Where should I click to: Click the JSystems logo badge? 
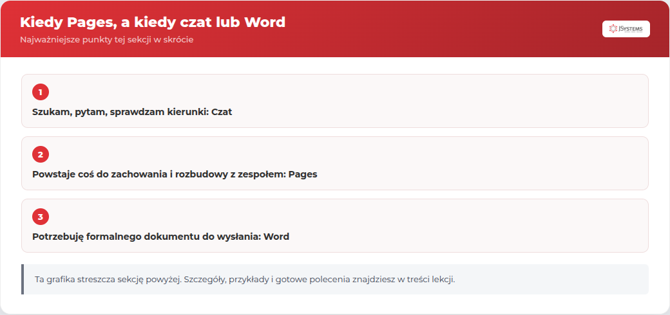[626, 29]
